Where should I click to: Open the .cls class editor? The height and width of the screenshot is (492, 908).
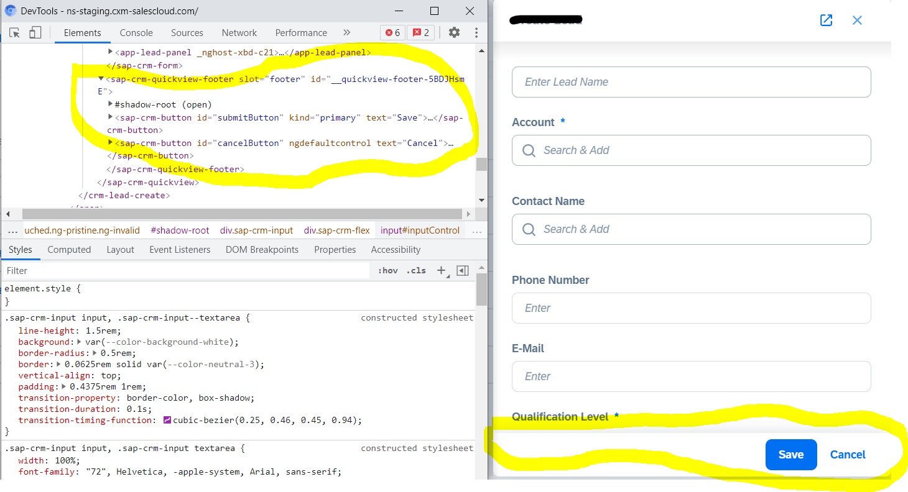coord(415,270)
